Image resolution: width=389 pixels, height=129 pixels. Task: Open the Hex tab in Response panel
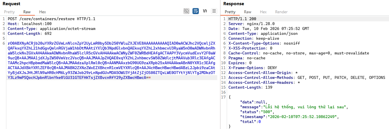click(x=263, y=12)
